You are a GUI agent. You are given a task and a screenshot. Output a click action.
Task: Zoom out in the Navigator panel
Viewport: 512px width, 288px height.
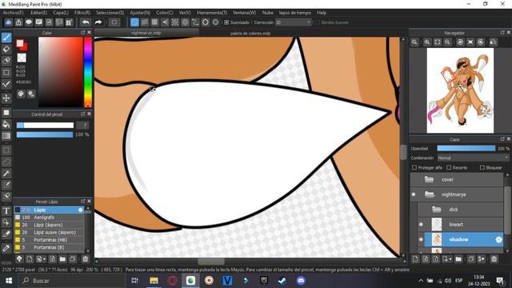click(x=447, y=42)
